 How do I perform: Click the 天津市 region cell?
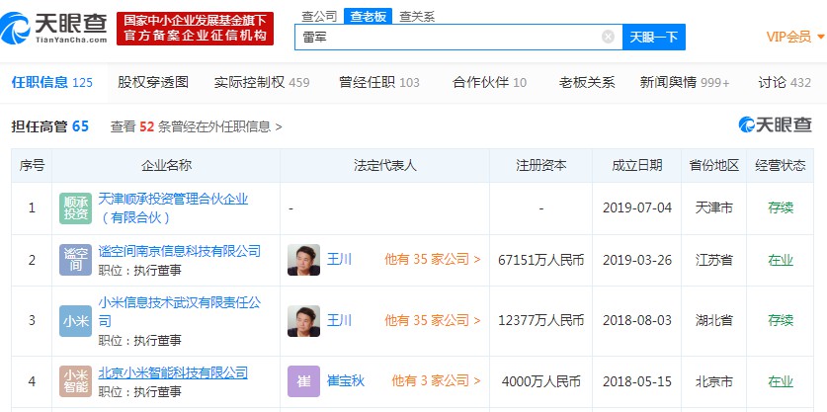pyautogui.click(x=714, y=207)
